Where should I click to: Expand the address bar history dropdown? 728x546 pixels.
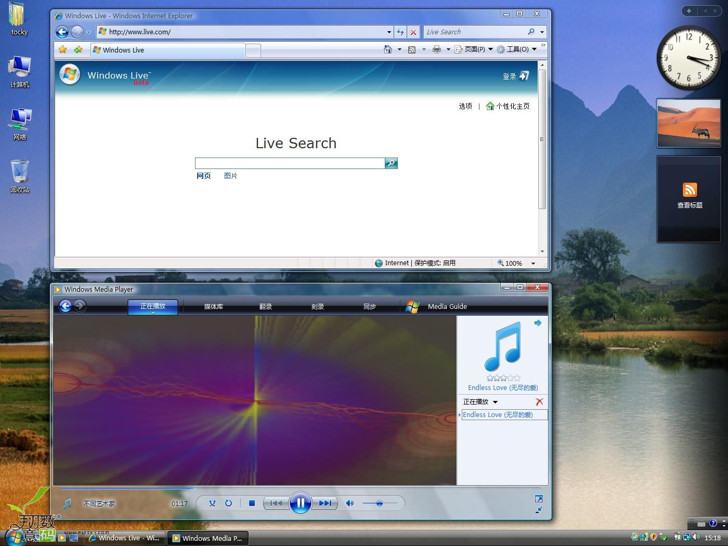[389, 32]
